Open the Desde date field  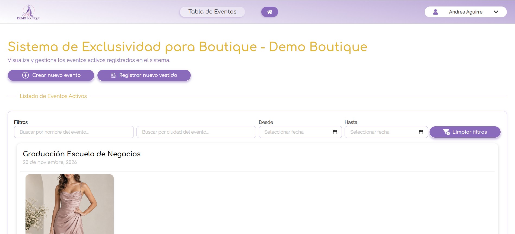coord(300,132)
